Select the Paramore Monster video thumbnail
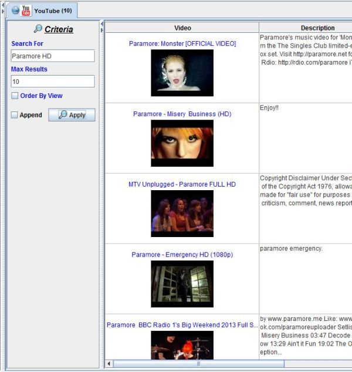Viewport: 352px width, 372px height. (x=182, y=72)
